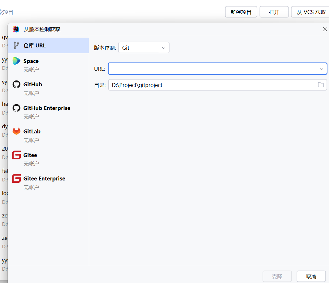This screenshot has width=329, height=283.
Task: Focus the URL input field
Action: pos(212,69)
